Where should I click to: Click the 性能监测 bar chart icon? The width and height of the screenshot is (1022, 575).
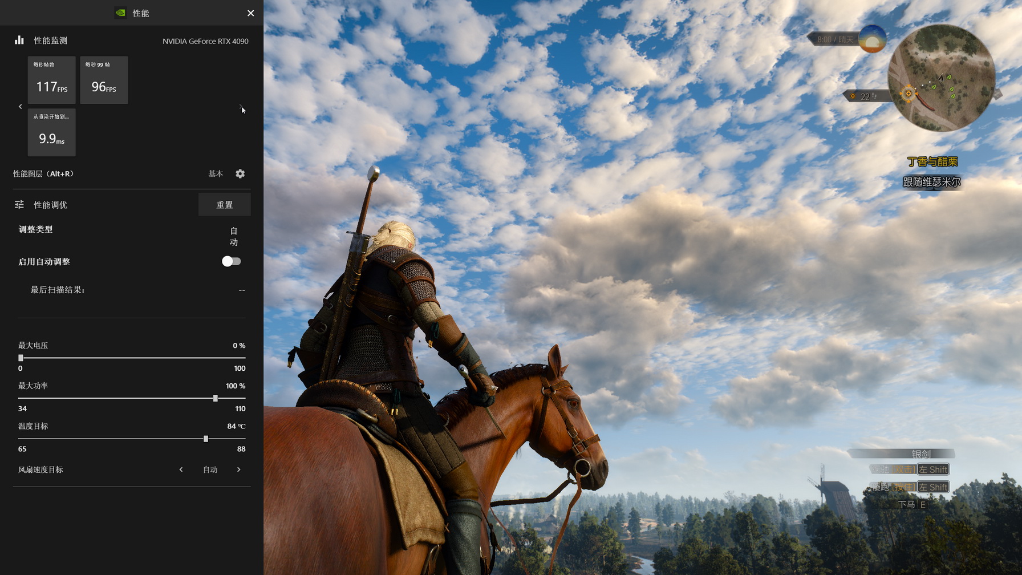pos(19,40)
